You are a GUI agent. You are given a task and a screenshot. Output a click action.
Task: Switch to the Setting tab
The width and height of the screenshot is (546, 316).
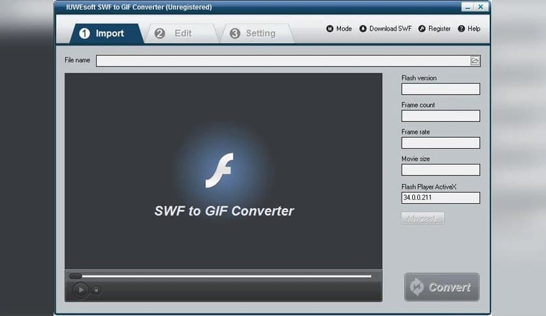click(x=257, y=33)
